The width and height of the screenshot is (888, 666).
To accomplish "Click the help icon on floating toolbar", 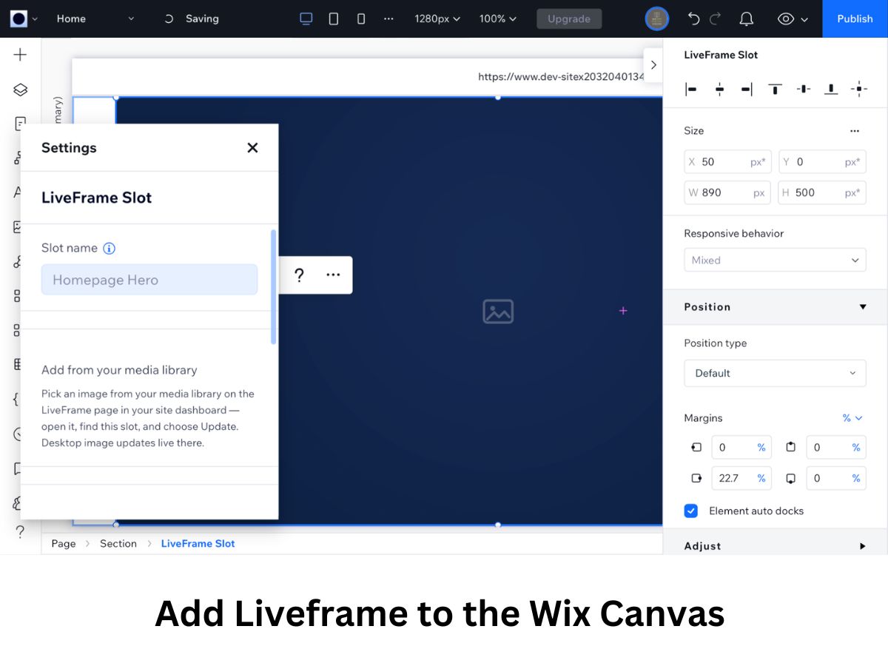I will 299,275.
